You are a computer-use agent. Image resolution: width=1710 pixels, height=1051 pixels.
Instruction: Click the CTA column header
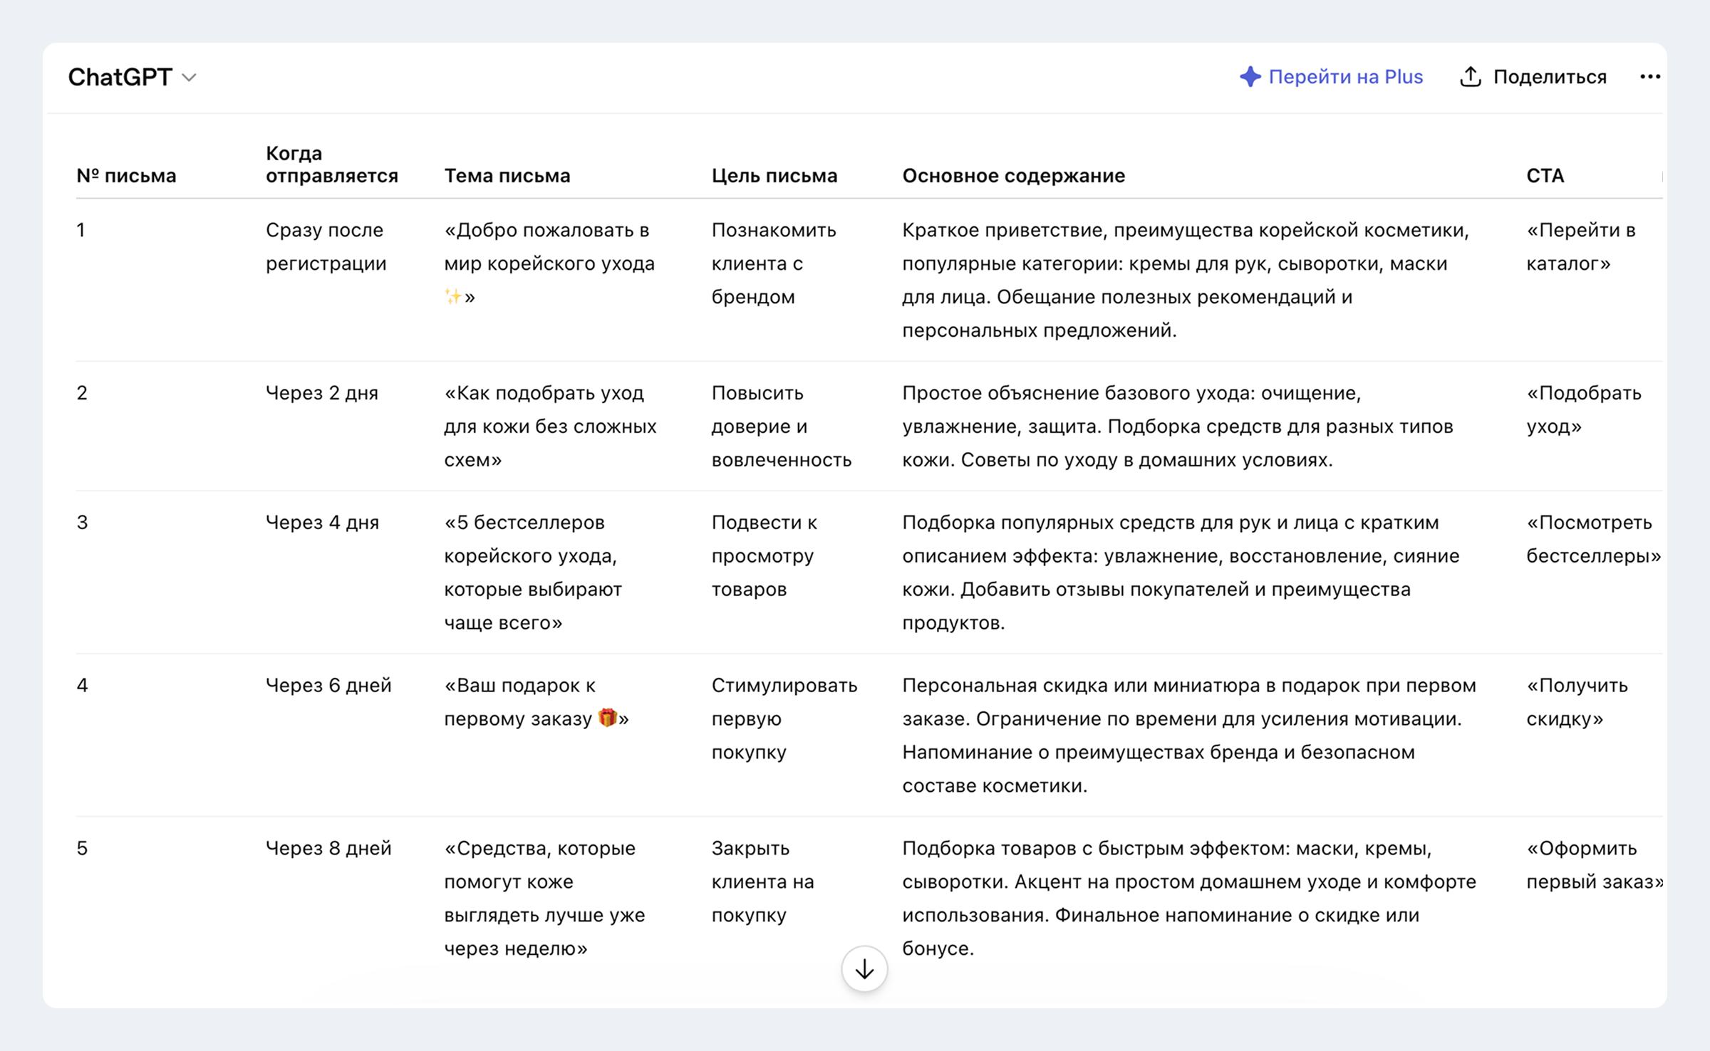[x=1545, y=175]
